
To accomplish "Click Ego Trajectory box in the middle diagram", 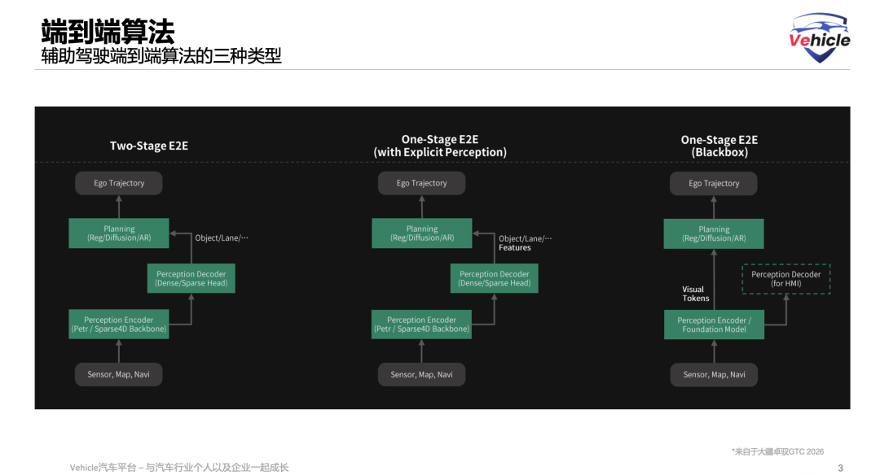I will (x=421, y=184).
